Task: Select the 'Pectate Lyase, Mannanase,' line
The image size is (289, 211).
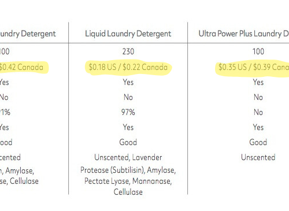Action: pos(128,182)
